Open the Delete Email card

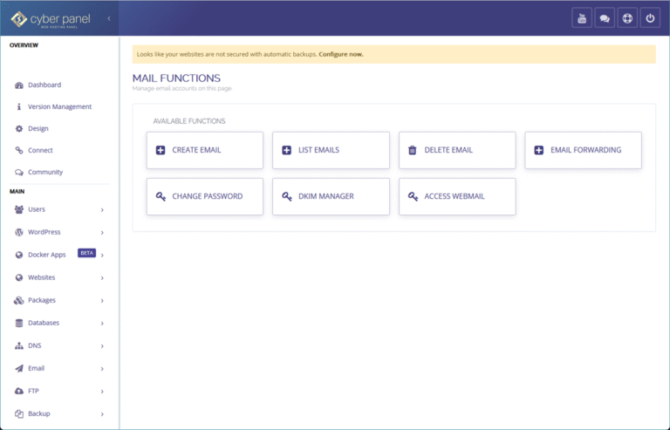[457, 150]
